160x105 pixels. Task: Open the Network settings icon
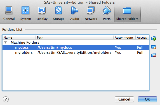click(91, 13)
